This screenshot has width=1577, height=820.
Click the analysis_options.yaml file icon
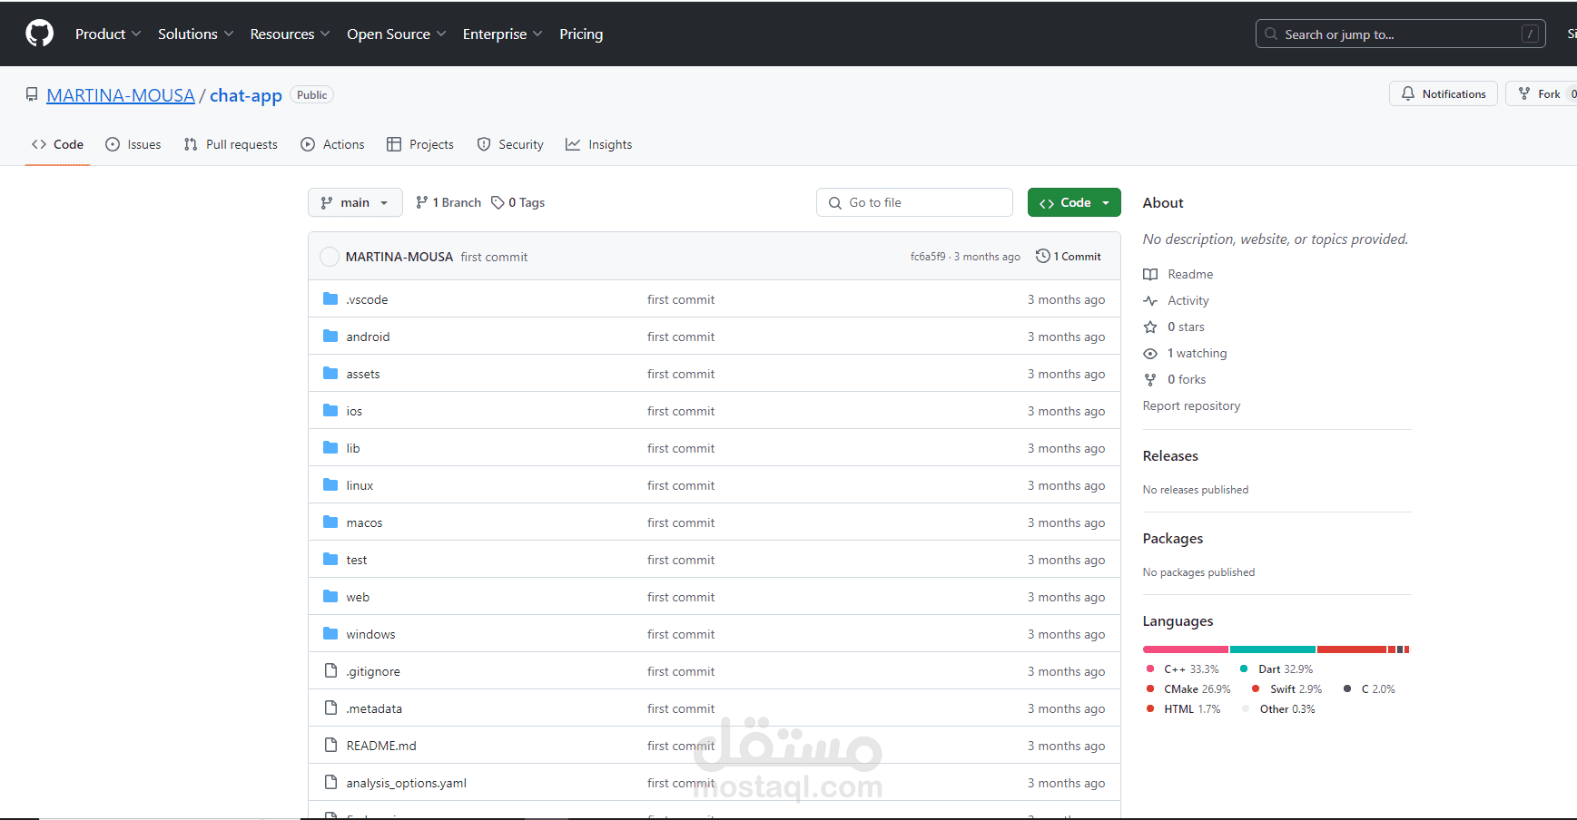[330, 782]
